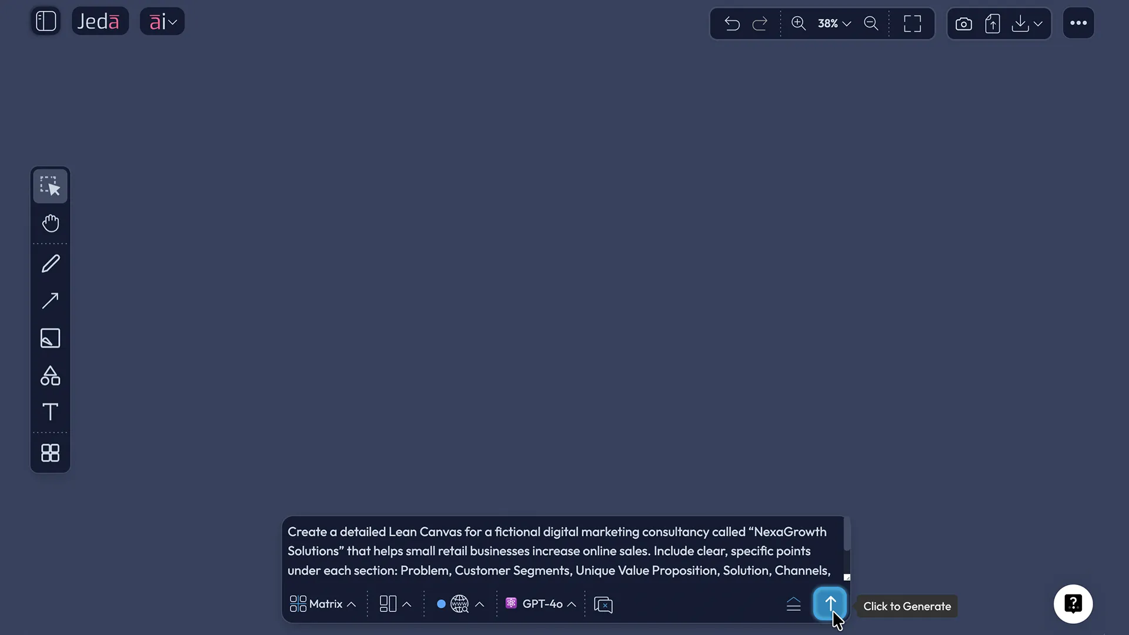Expand the Matrix template dropdown
1129x635 pixels.
tap(323, 604)
